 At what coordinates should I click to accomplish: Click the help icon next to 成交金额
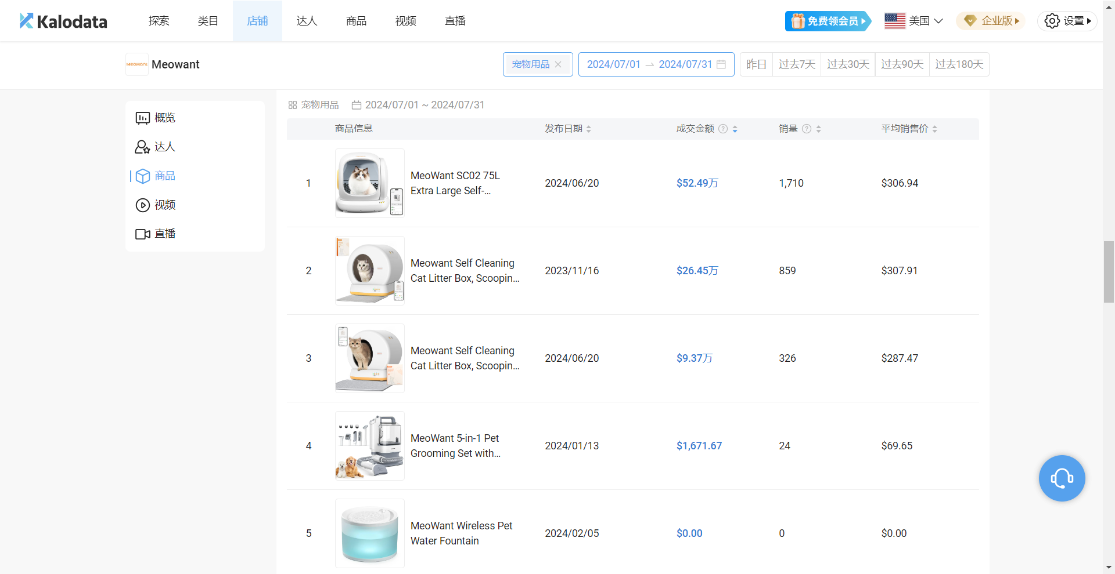(723, 129)
